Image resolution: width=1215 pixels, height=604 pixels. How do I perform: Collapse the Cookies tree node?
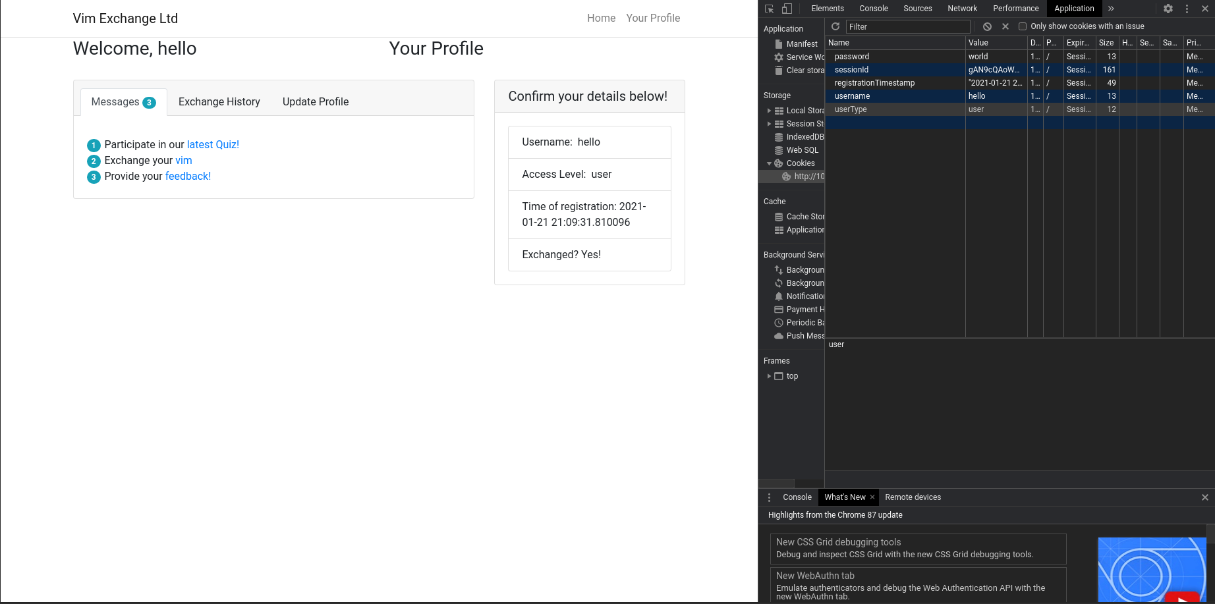tap(769, 163)
